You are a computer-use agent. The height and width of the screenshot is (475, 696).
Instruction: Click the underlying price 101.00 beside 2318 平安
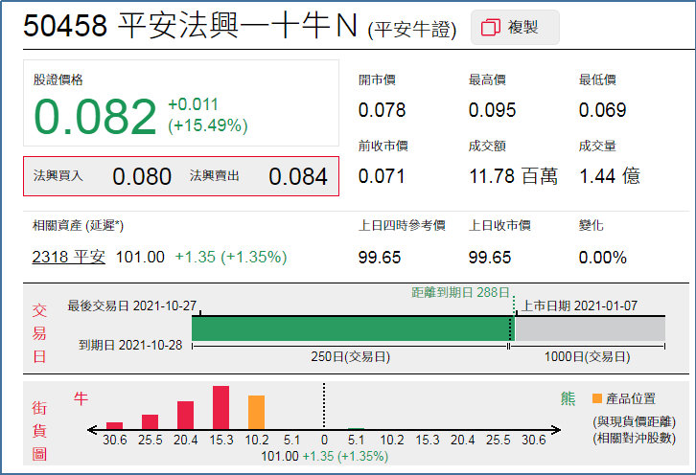pyautogui.click(x=140, y=257)
